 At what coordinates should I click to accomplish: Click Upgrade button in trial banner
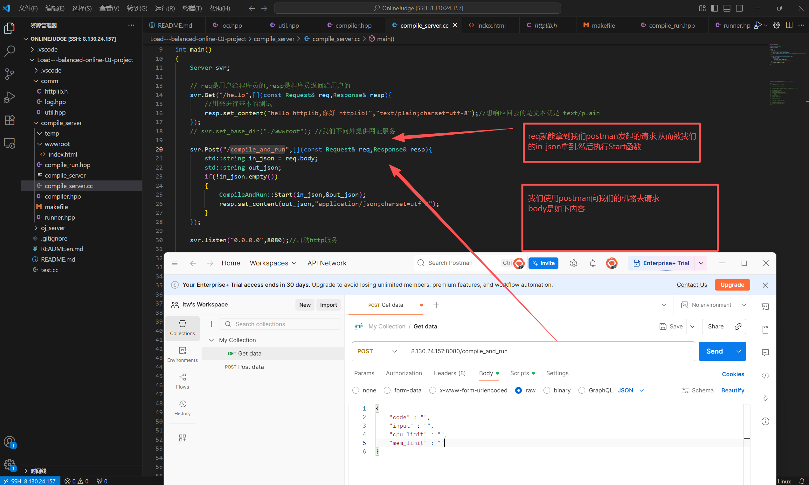[732, 285]
